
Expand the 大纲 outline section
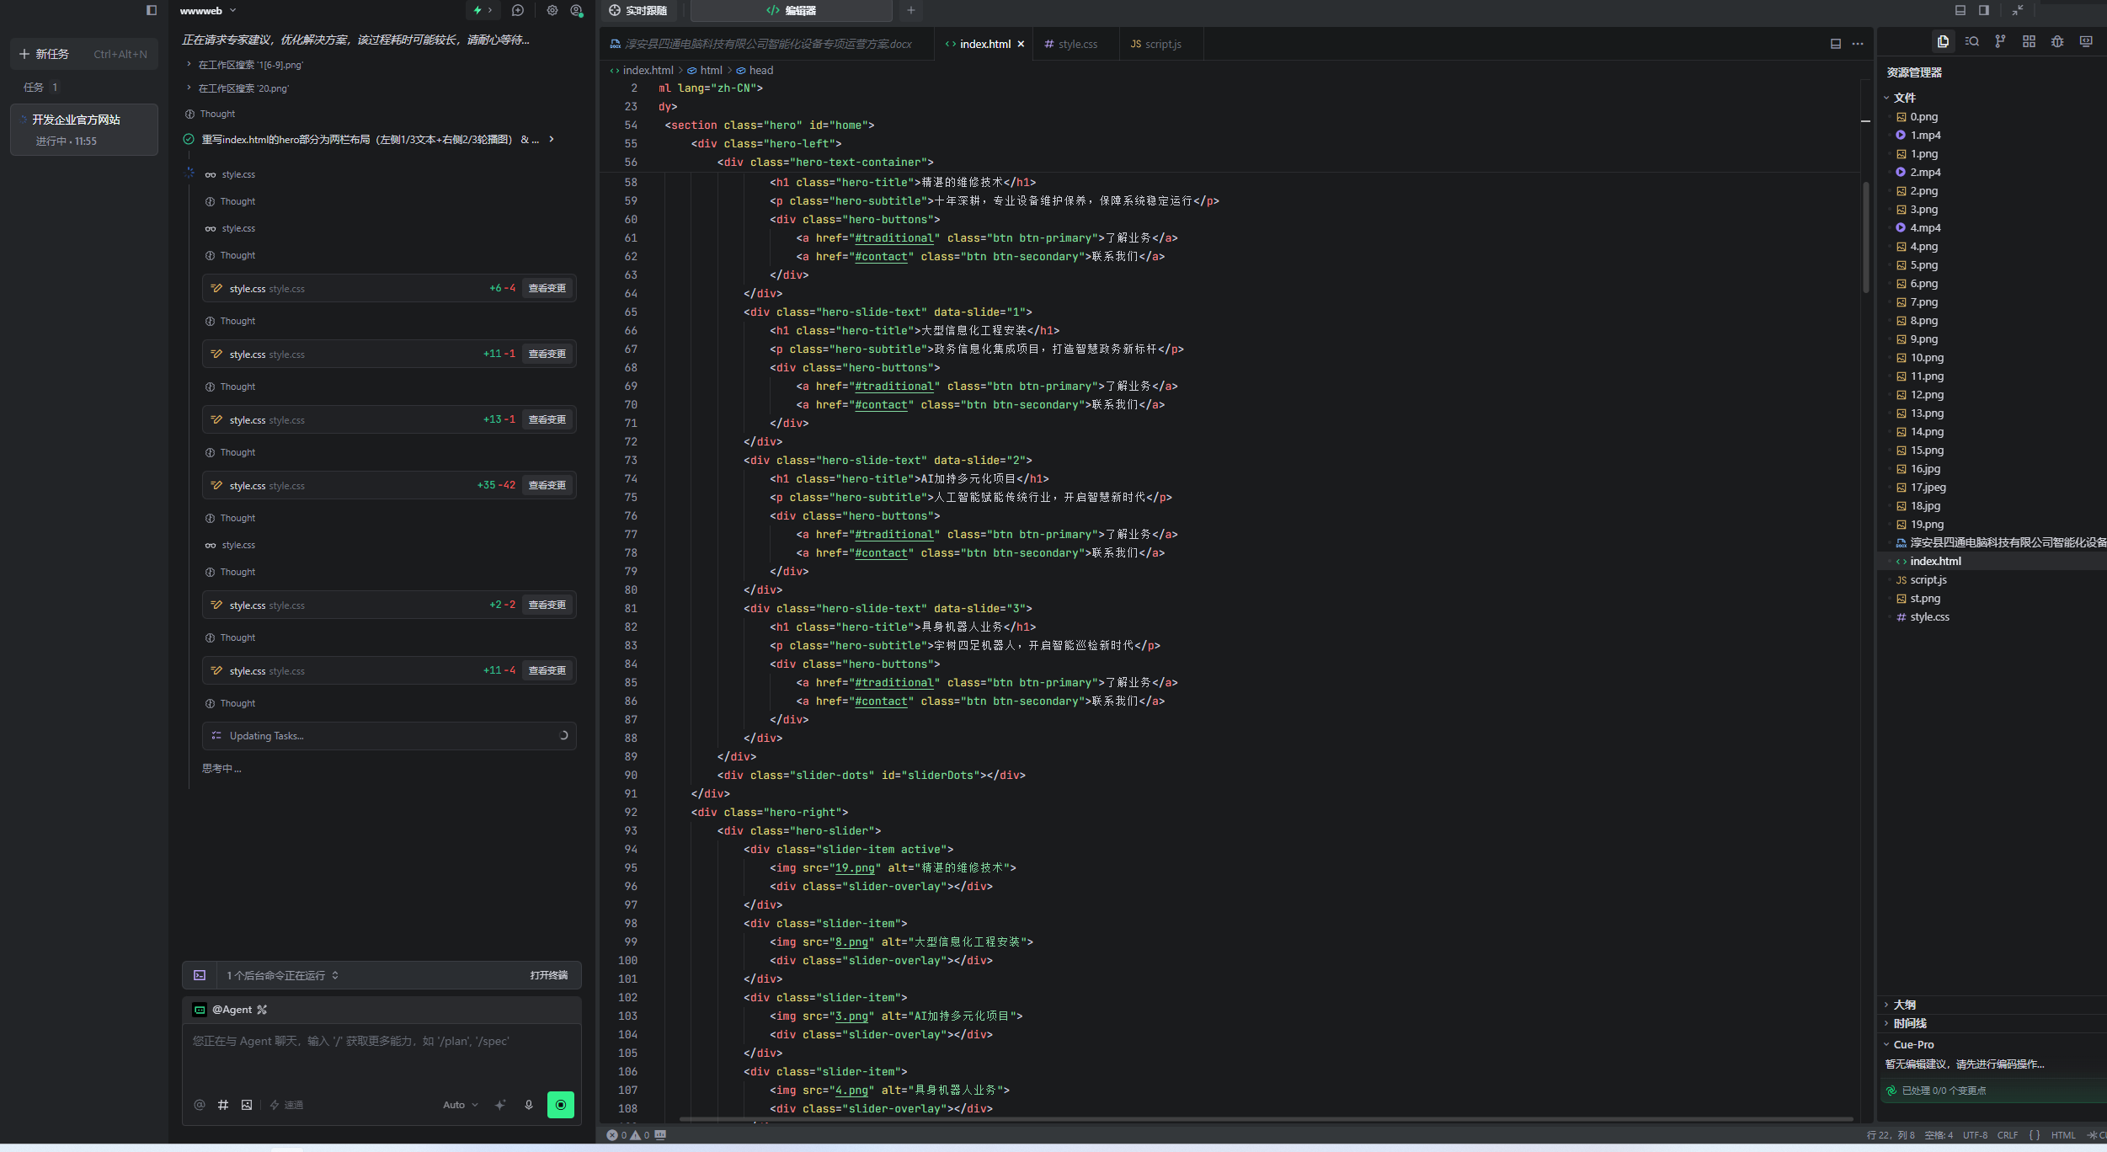point(1900,1005)
